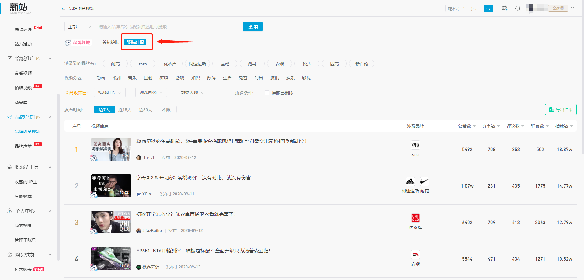This screenshot has height=280, width=584.
Task: Click 丁可儿 author avatar
Action: pyautogui.click(x=139, y=157)
